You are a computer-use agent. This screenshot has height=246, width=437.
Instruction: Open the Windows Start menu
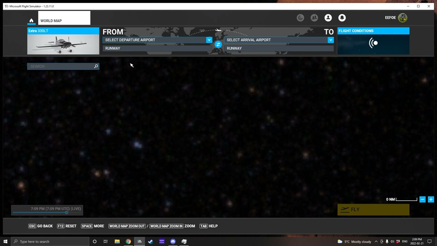coord(5,242)
